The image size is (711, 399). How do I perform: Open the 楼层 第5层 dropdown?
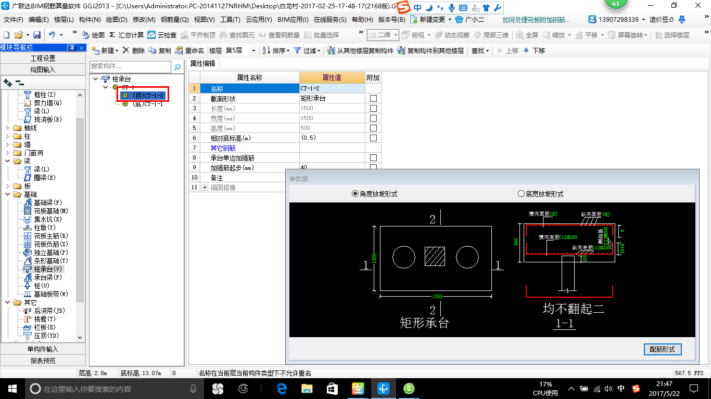coord(253,50)
